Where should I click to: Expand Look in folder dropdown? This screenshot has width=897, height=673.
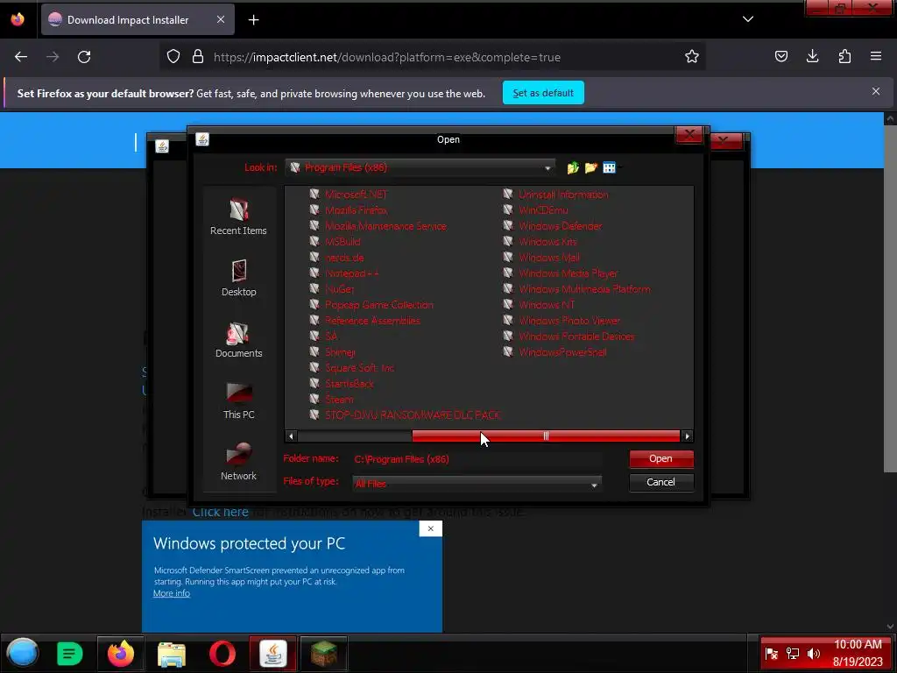click(x=547, y=167)
